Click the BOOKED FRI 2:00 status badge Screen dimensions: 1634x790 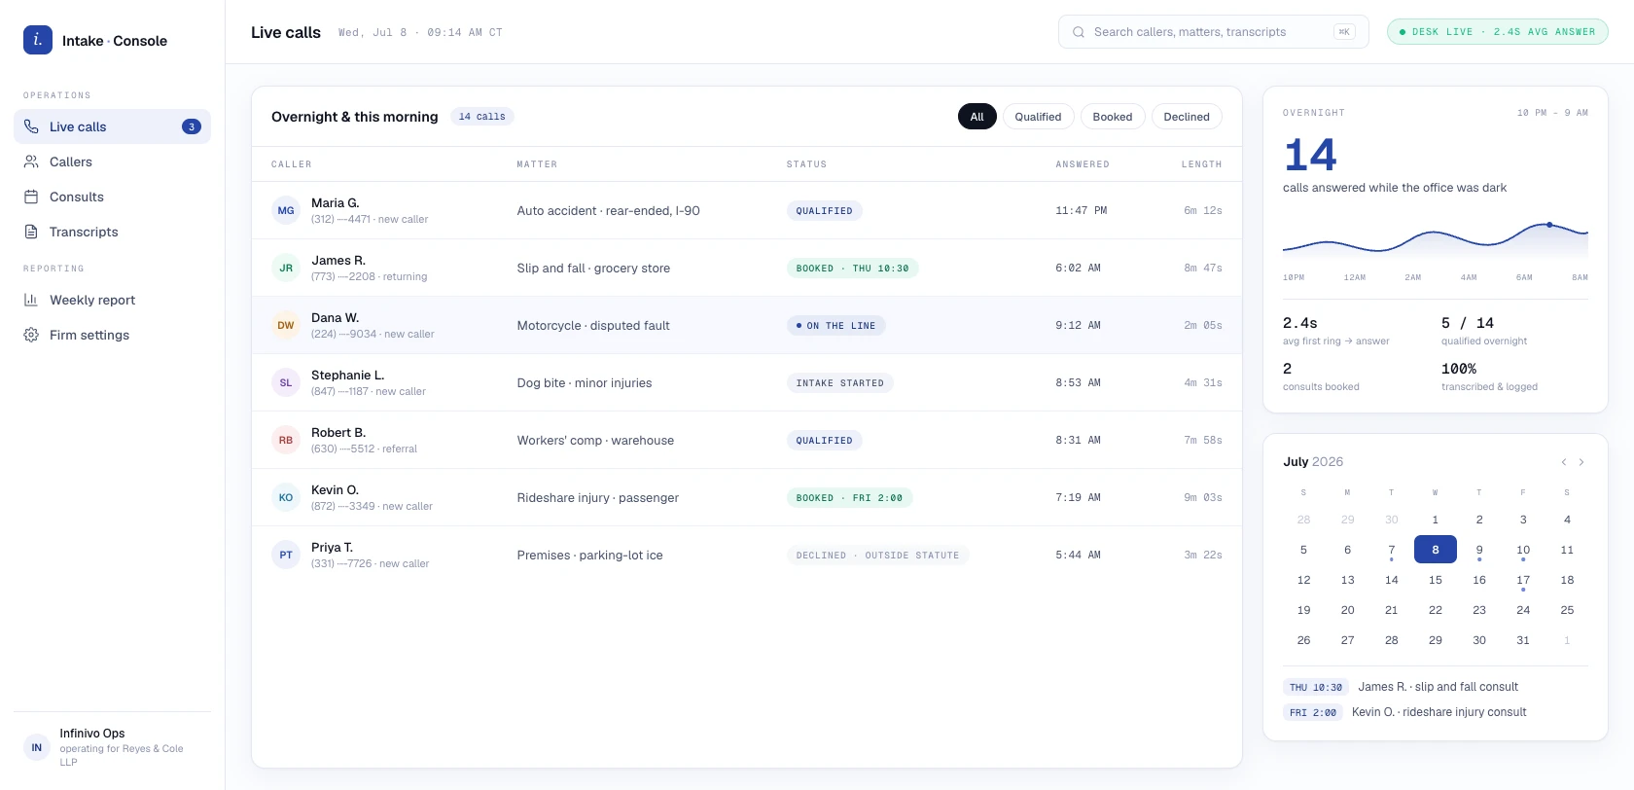point(849,497)
